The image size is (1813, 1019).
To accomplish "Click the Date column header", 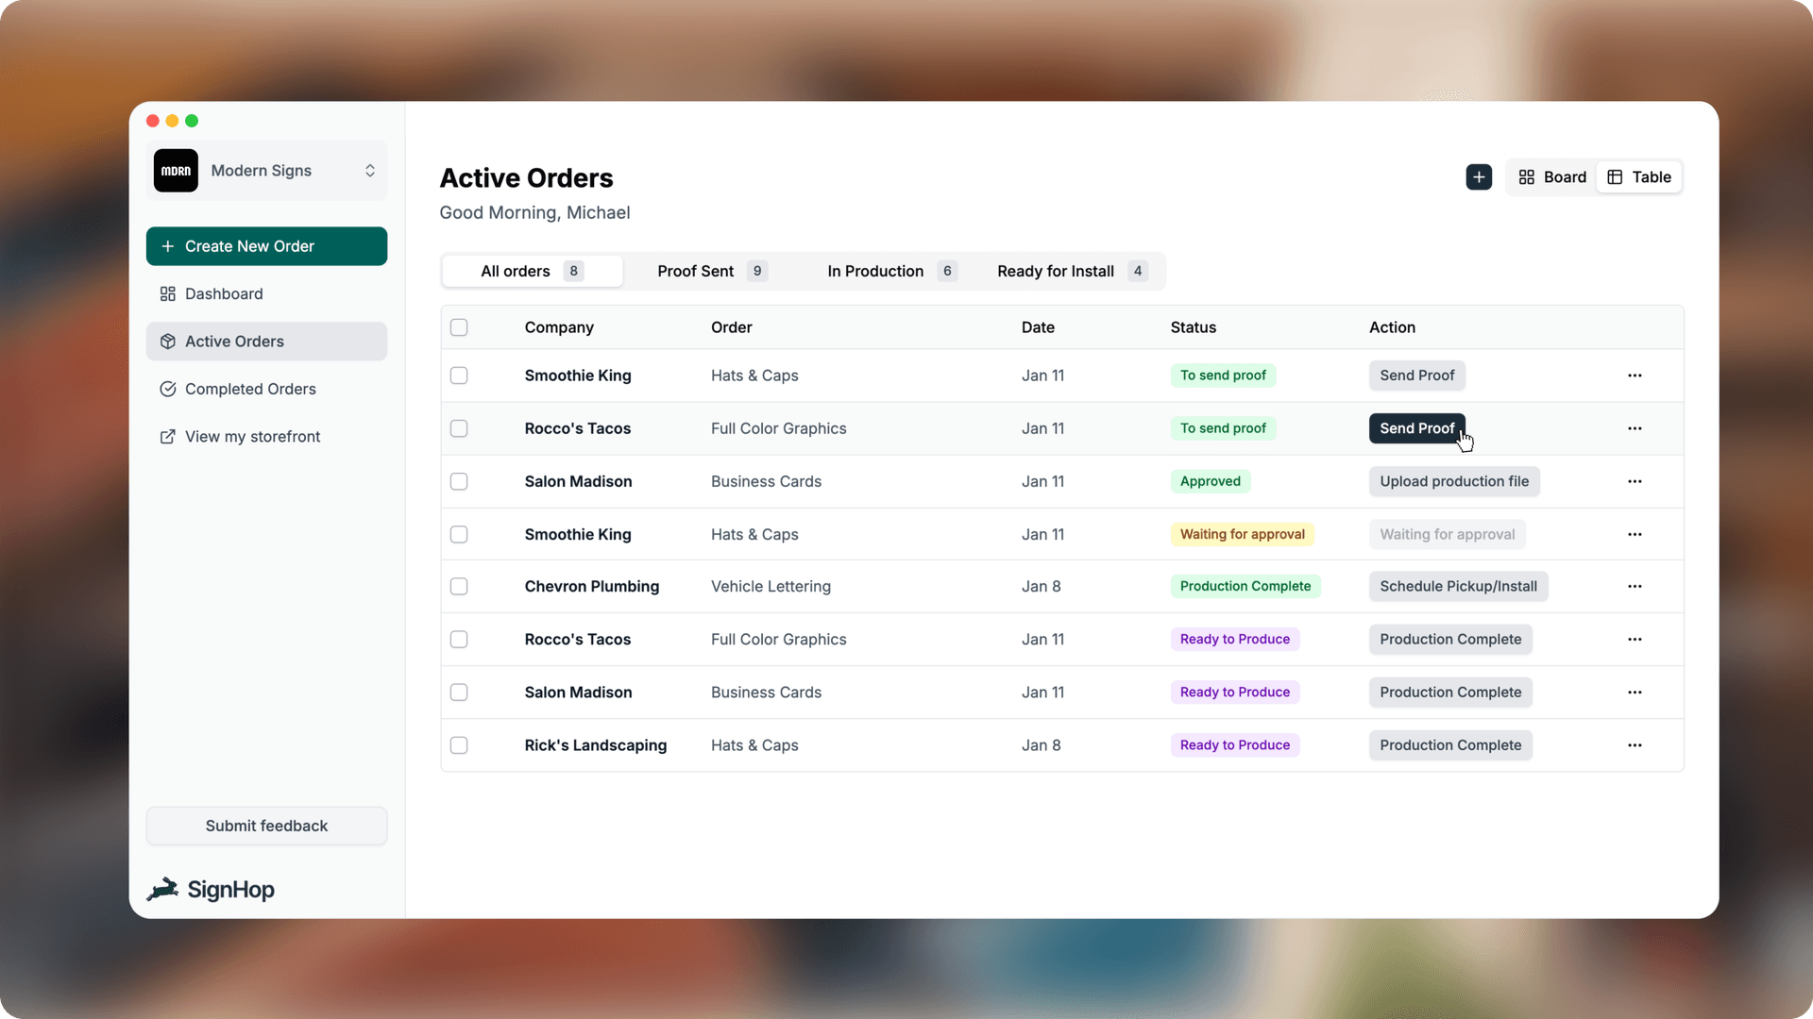I will [1038, 327].
